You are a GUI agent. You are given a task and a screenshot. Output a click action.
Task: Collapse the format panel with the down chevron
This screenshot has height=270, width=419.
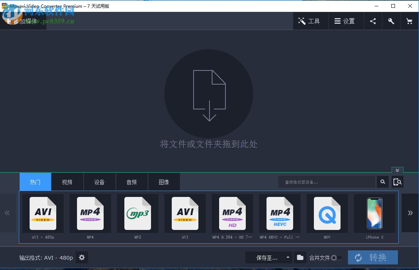tap(397, 171)
